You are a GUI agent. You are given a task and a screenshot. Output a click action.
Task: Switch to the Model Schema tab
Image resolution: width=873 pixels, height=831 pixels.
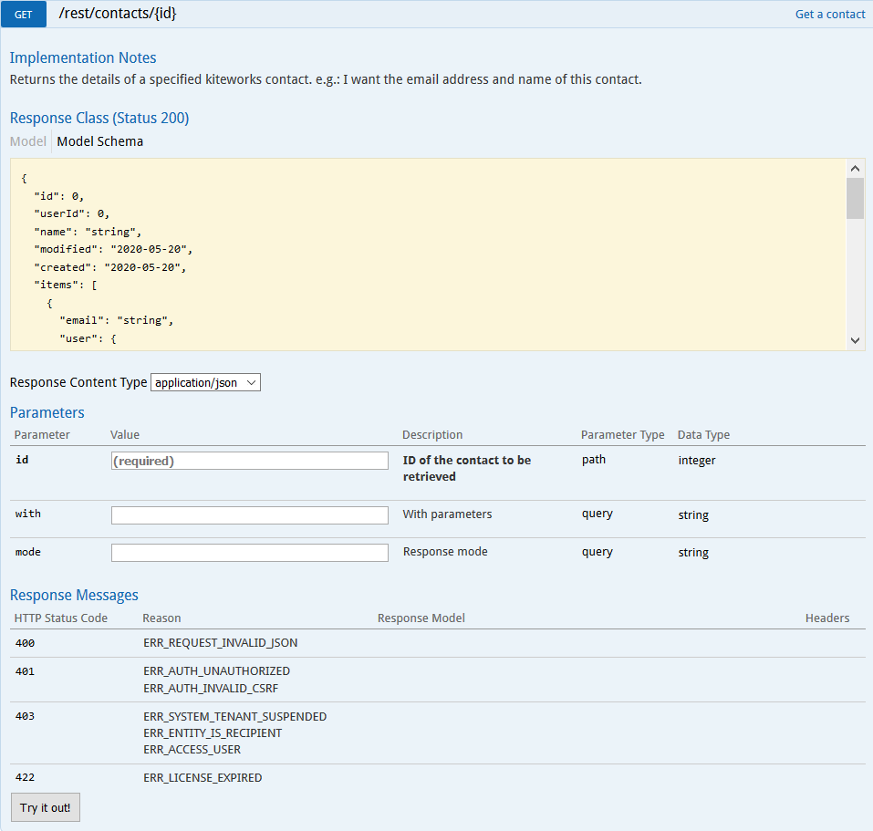pyautogui.click(x=99, y=141)
